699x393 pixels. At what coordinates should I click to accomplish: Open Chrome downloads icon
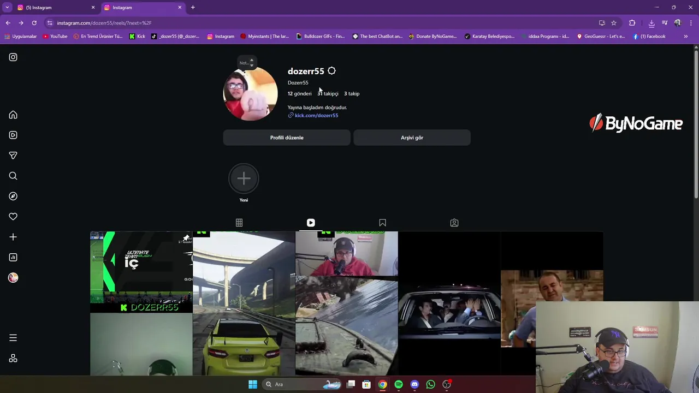[x=651, y=23]
